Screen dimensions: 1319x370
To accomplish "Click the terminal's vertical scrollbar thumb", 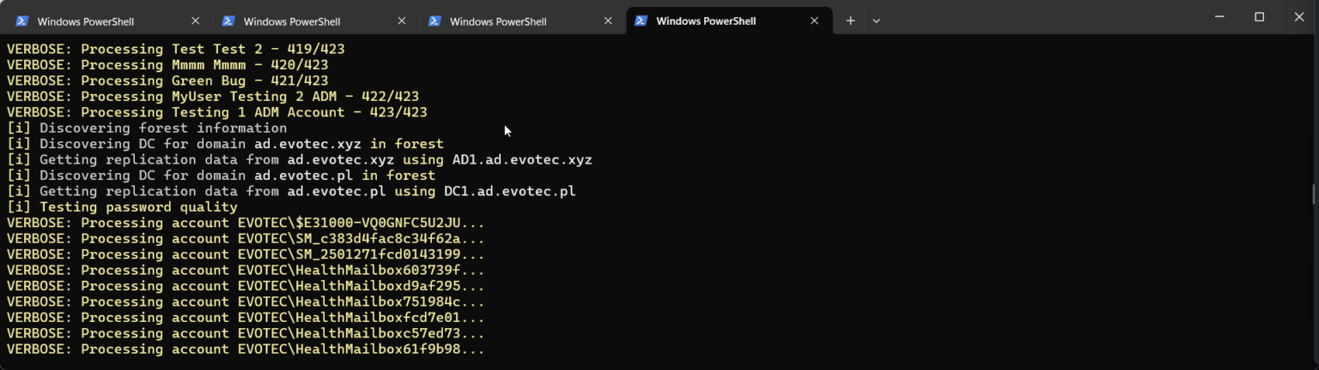I will [x=1314, y=194].
